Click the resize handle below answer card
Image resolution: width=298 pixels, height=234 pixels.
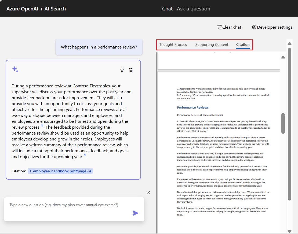[x=149, y=192]
